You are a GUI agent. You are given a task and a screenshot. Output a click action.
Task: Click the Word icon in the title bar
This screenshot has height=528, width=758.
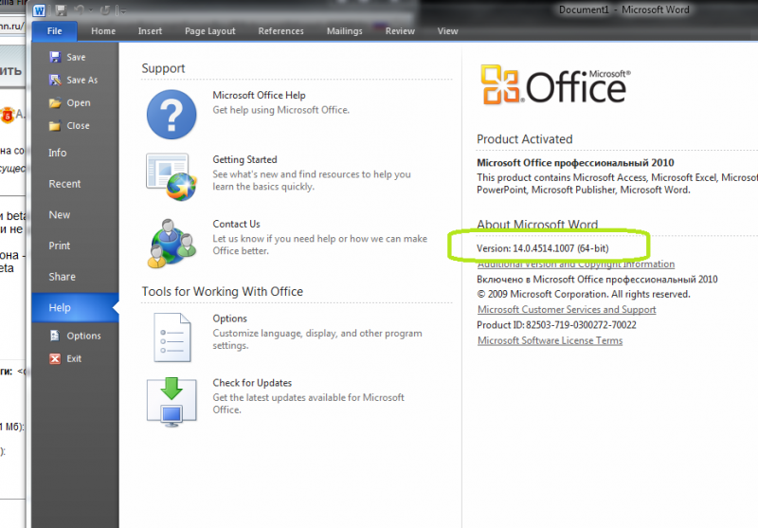click(39, 10)
